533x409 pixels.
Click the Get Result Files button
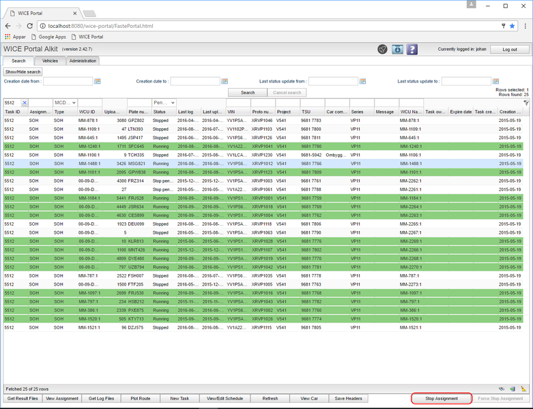click(x=23, y=398)
